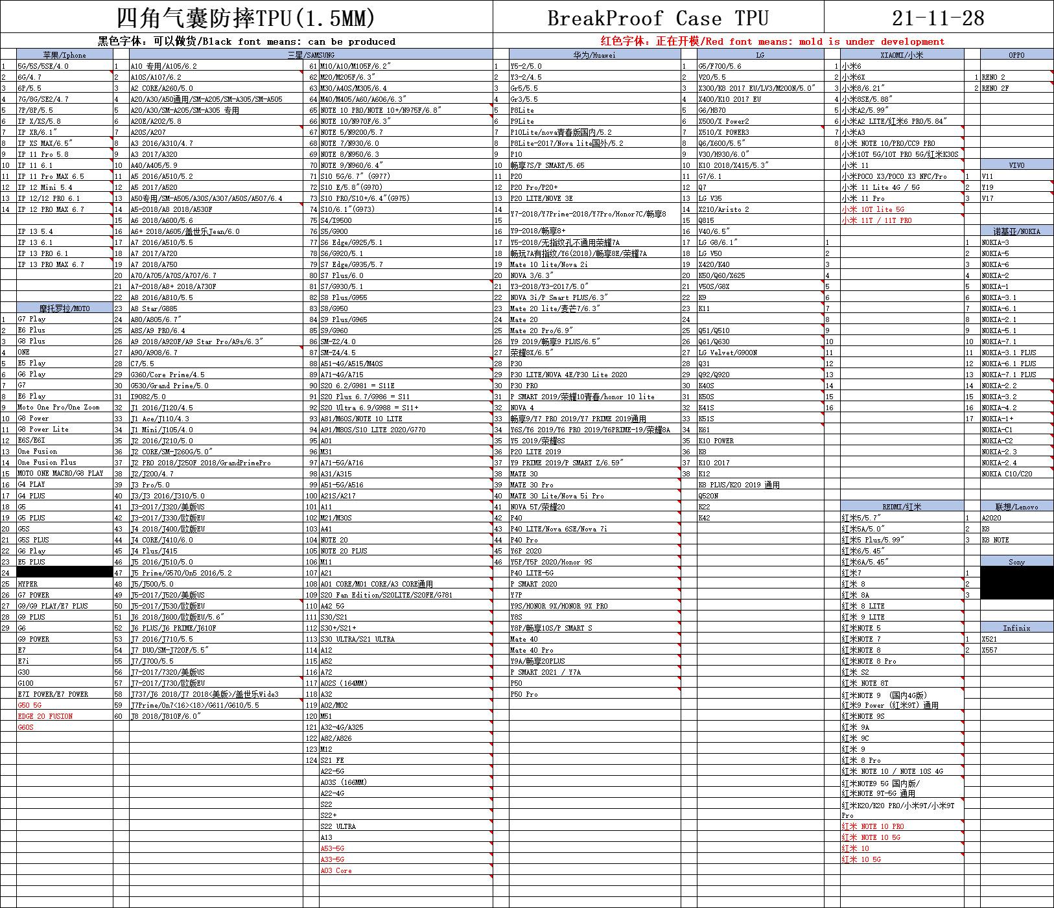
Task: Select the 摩托罗拉/MOTO header cell
Action: 65,308
